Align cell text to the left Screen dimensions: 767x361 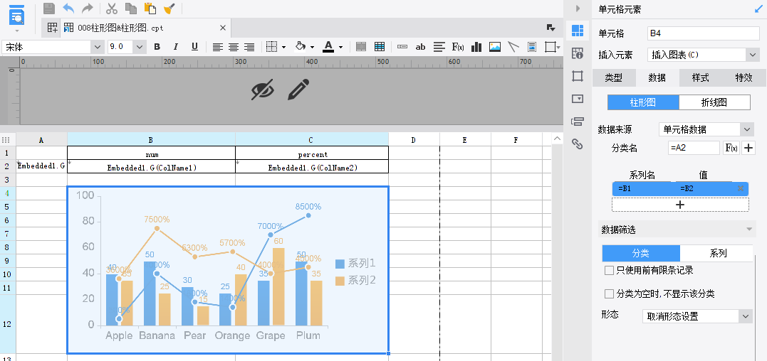point(218,47)
